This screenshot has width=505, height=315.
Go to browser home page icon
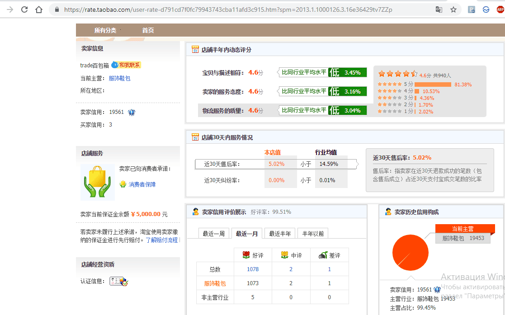[x=38, y=9]
